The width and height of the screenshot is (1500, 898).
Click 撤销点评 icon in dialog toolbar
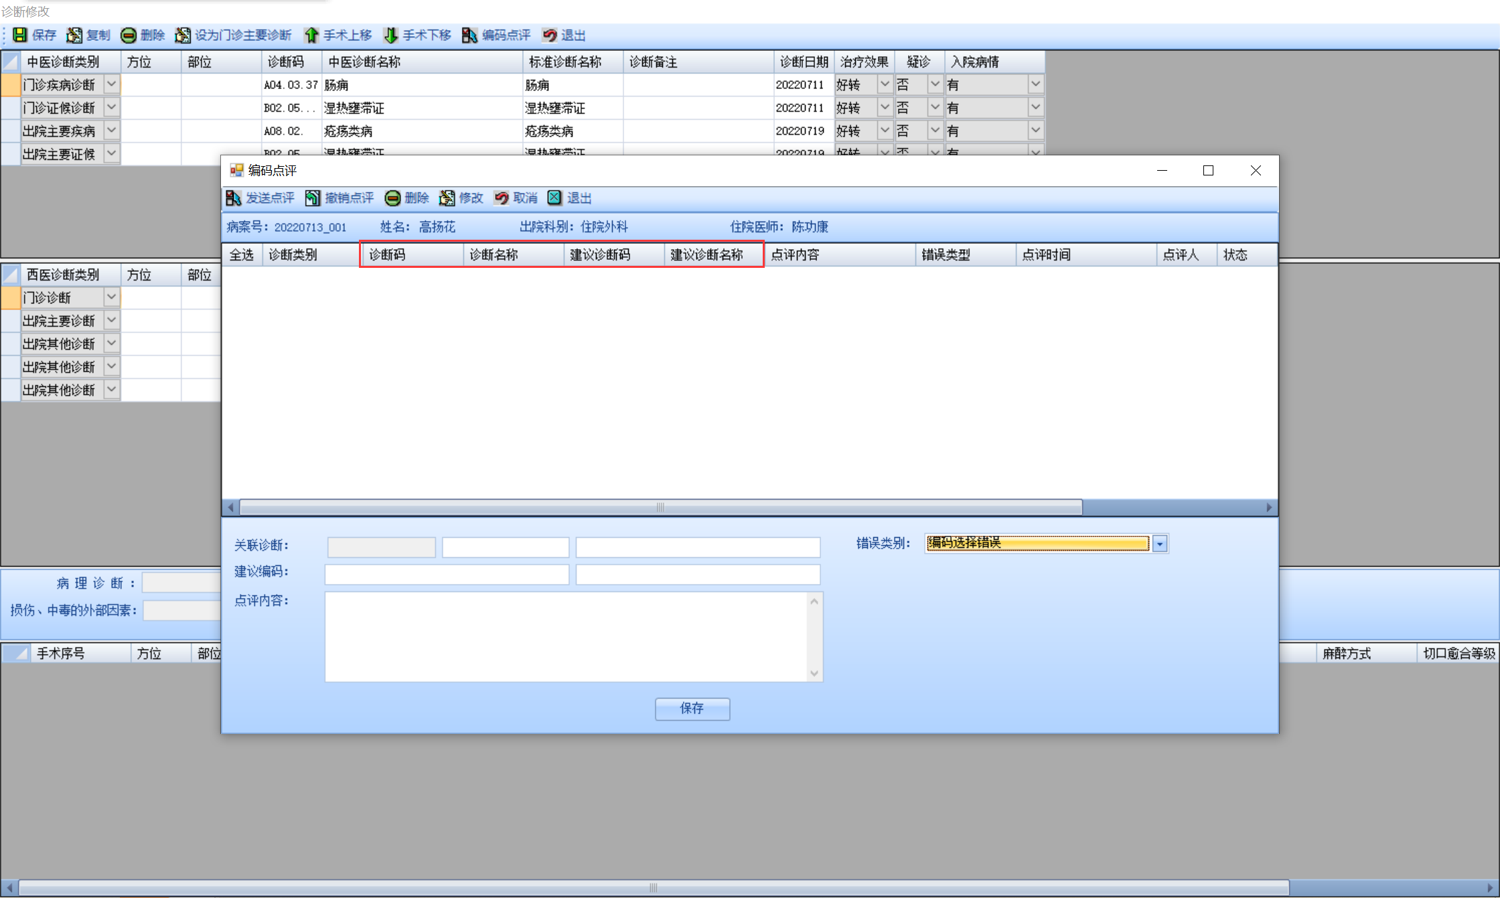point(313,198)
